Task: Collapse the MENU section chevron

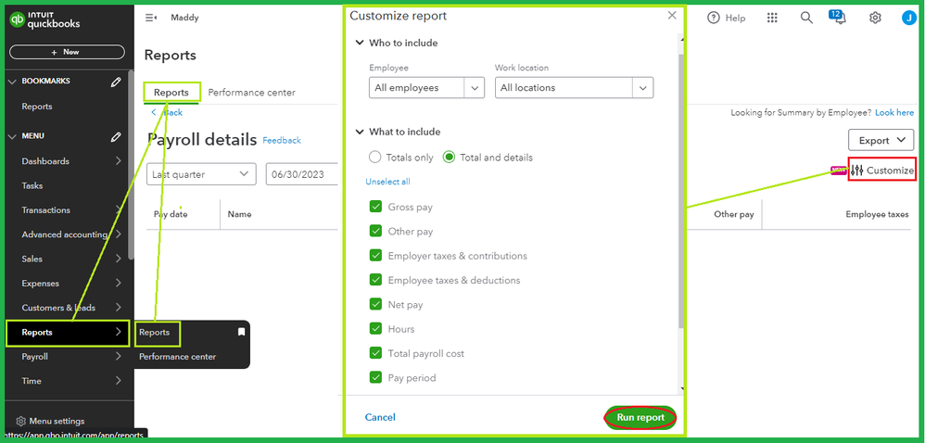Action: coord(12,136)
